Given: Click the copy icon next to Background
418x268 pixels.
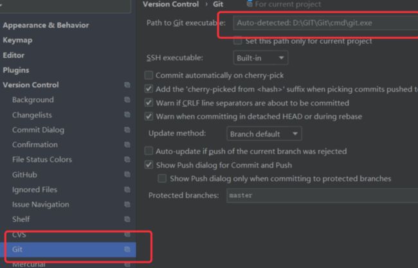Looking at the screenshot, I should pyautogui.click(x=127, y=100).
